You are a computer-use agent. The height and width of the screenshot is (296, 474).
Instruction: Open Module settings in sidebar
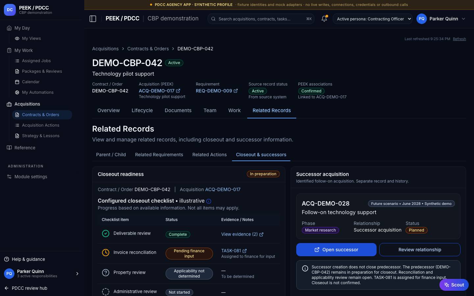click(31, 177)
